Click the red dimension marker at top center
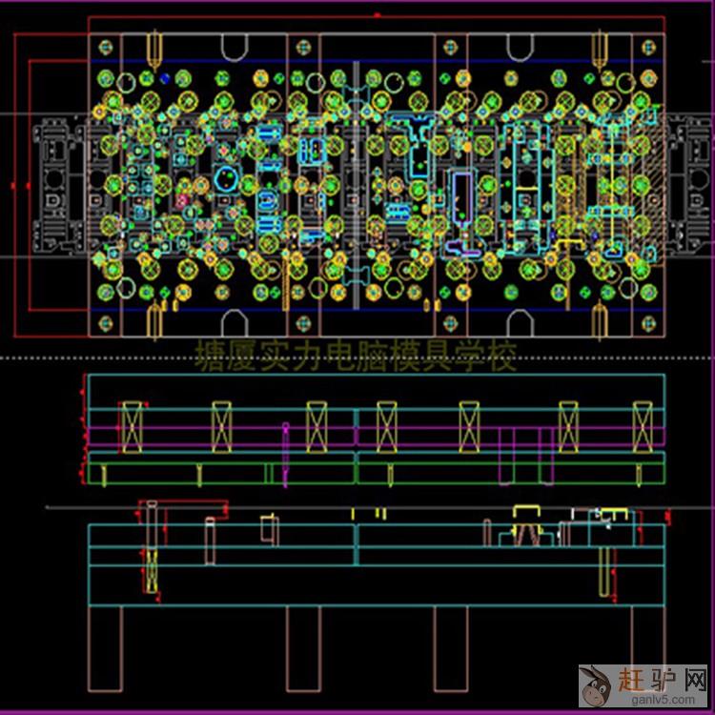This screenshot has height=715, width=715. point(378,15)
